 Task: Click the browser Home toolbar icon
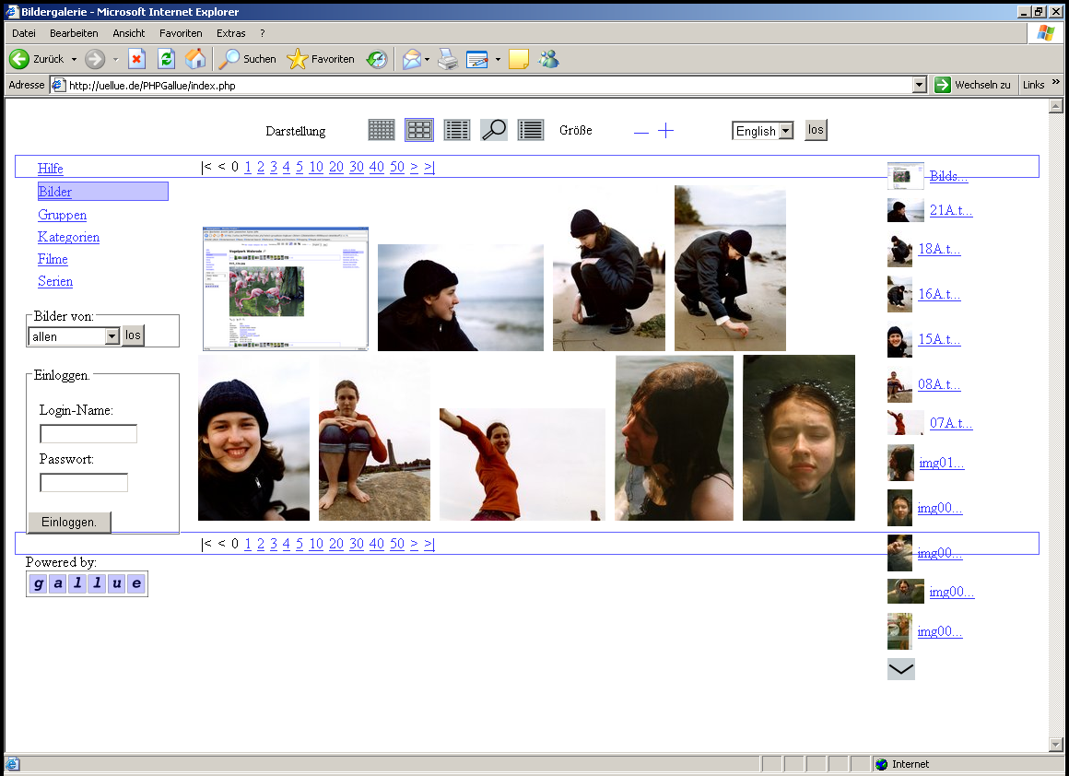coord(195,59)
